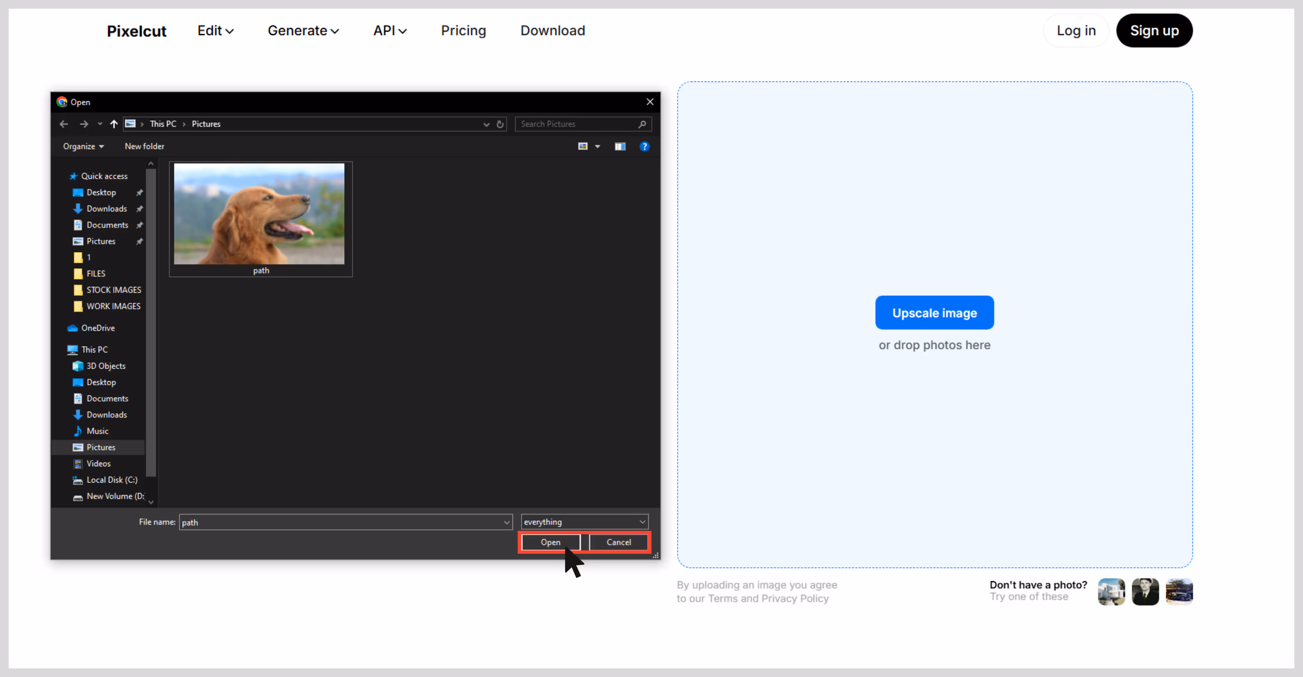Expand the Organize dropdown

pos(83,147)
